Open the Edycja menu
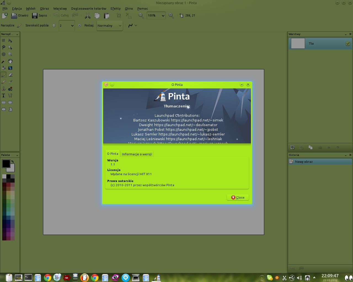 [x=17, y=9]
